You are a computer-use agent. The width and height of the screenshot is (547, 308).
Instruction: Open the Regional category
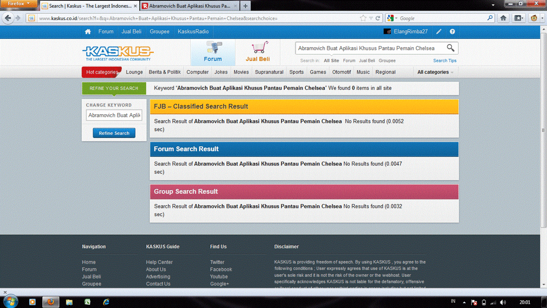click(x=385, y=72)
